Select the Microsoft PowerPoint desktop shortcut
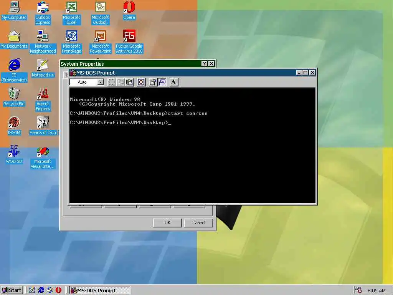The image size is (393, 295). [100, 41]
